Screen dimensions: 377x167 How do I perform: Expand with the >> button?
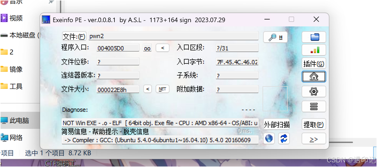point(314,139)
